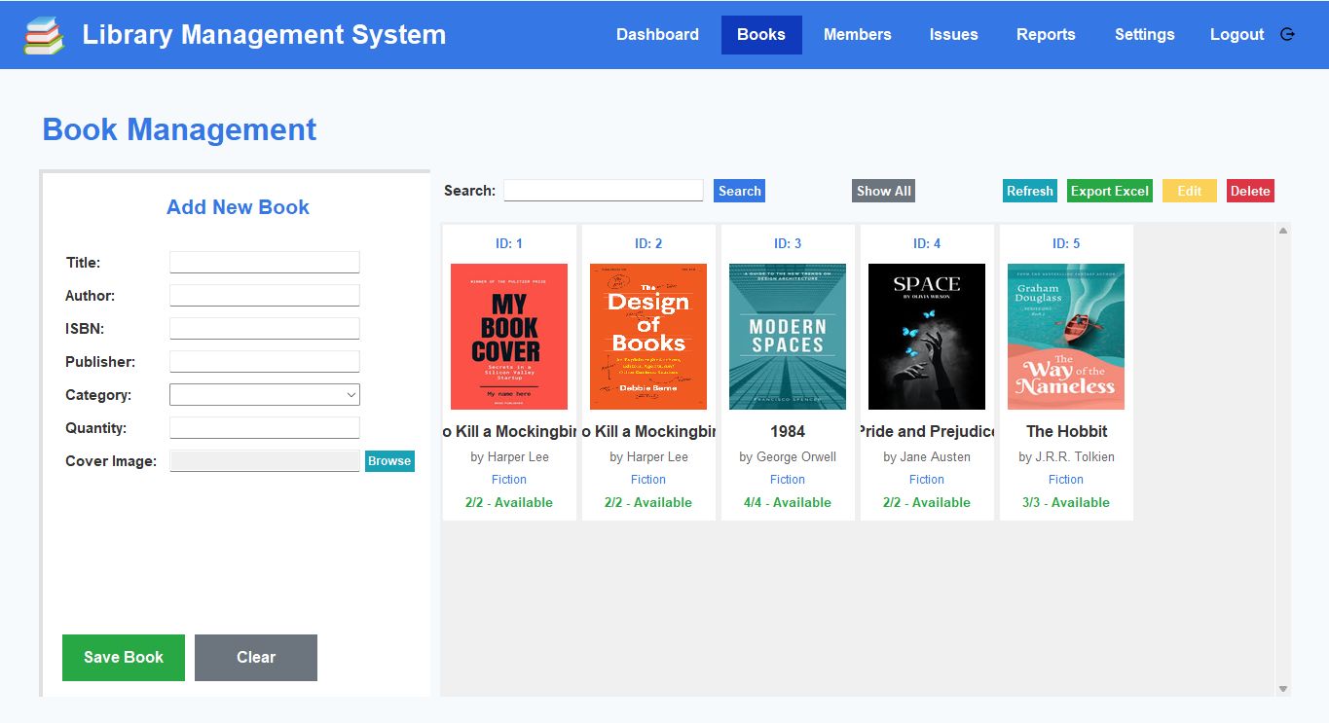Open the Issues section
Image resolution: width=1329 pixels, height=723 pixels.
(x=953, y=34)
